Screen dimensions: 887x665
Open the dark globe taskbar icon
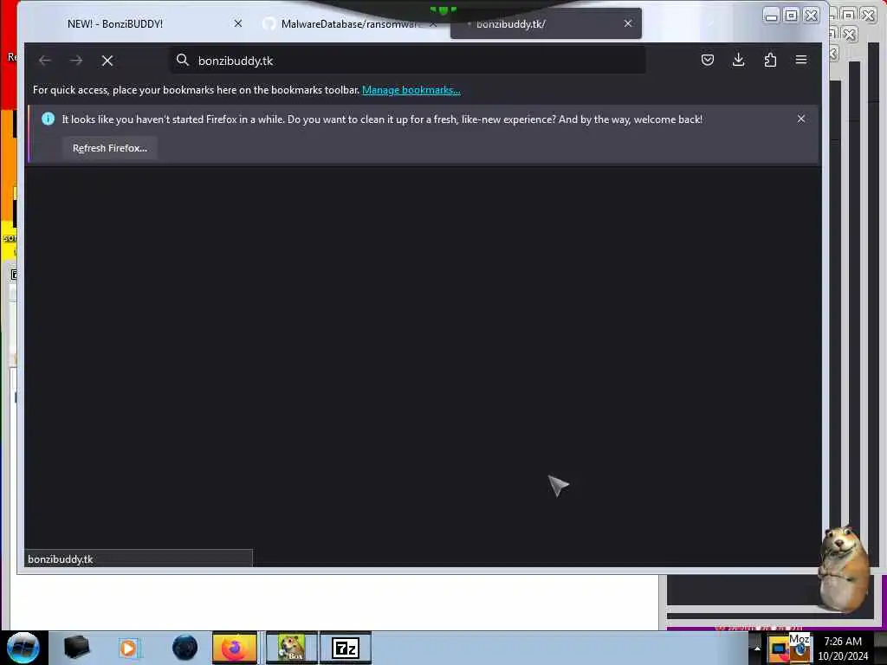[185, 648]
